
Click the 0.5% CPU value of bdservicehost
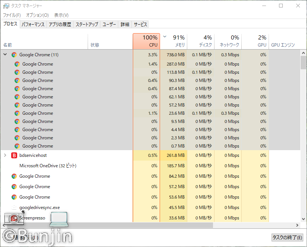click(153, 155)
